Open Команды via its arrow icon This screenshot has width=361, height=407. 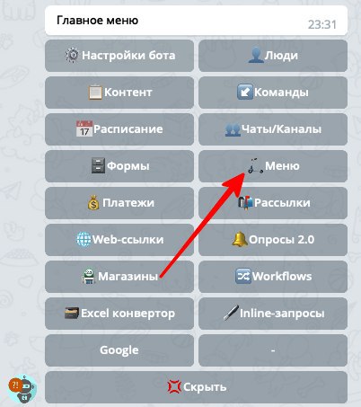[245, 92]
